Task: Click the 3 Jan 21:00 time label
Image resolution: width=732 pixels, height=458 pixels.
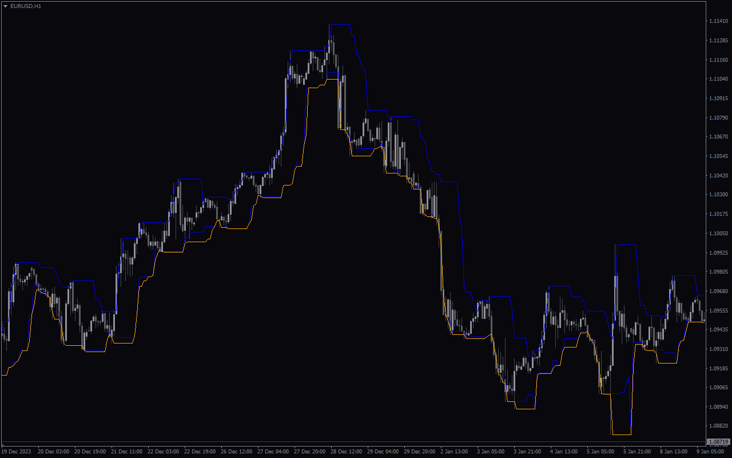Action: (528, 452)
